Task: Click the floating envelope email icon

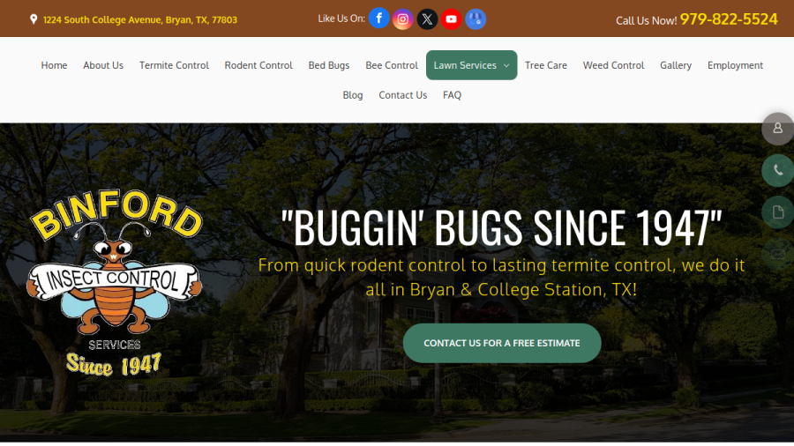Action: [x=778, y=254]
